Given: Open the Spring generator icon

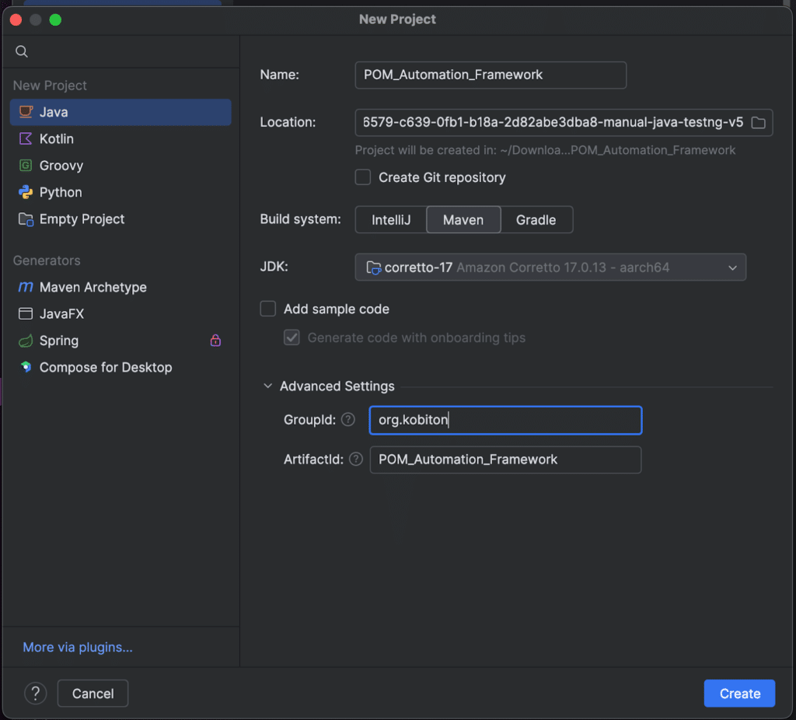Looking at the screenshot, I should tap(26, 341).
